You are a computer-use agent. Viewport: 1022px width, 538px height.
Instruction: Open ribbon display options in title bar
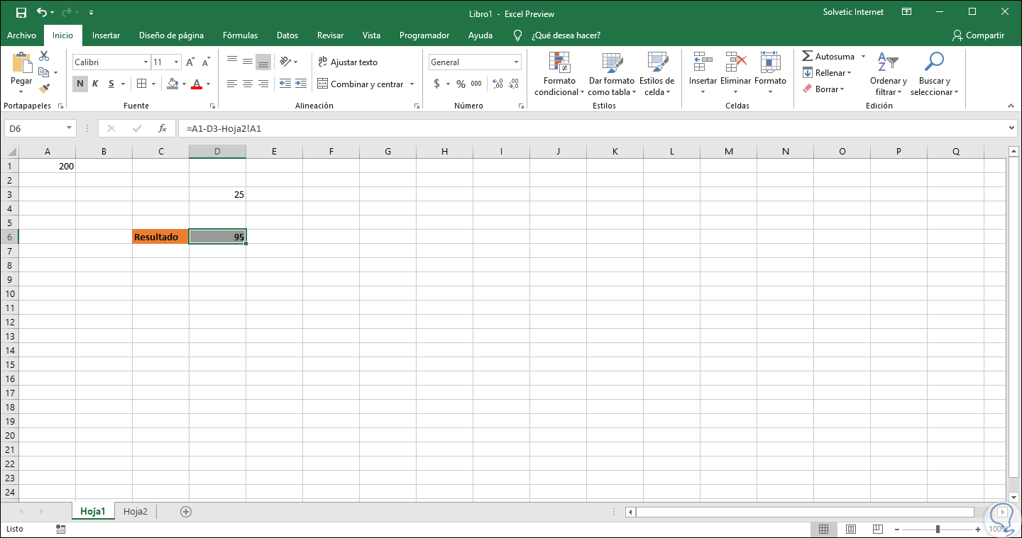(906, 12)
